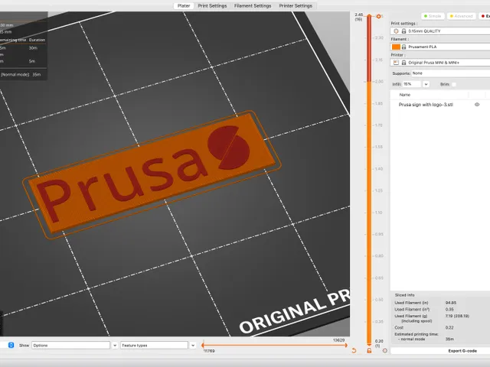Click the Used Filament (in) value 94.85
Viewport: 490px width, 367px height.
[451, 303]
